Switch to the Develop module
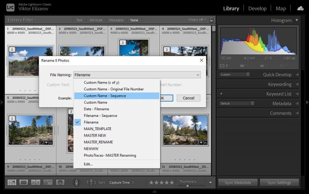Screen dimensions: 309x194 pyautogui.click(x=257, y=8)
